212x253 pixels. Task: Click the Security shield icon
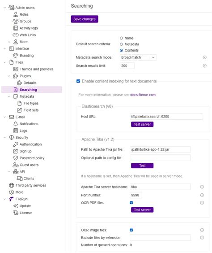[12, 137]
